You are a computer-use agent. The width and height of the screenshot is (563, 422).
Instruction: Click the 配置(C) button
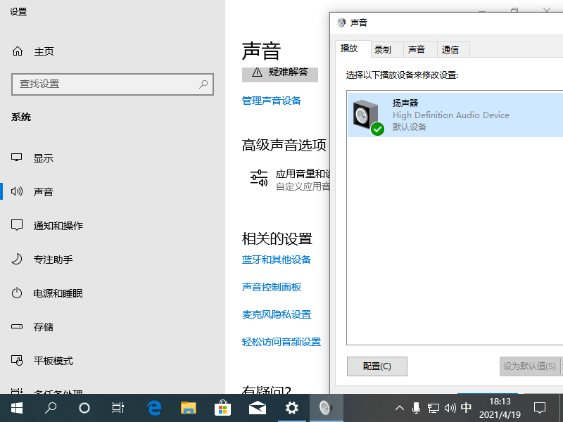pos(377,366)
